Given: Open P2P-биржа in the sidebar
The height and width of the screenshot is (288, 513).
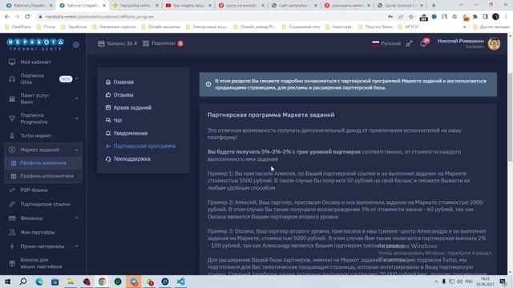Looking at the screenshot, I should pyautogui.click(x=34, y=190).
